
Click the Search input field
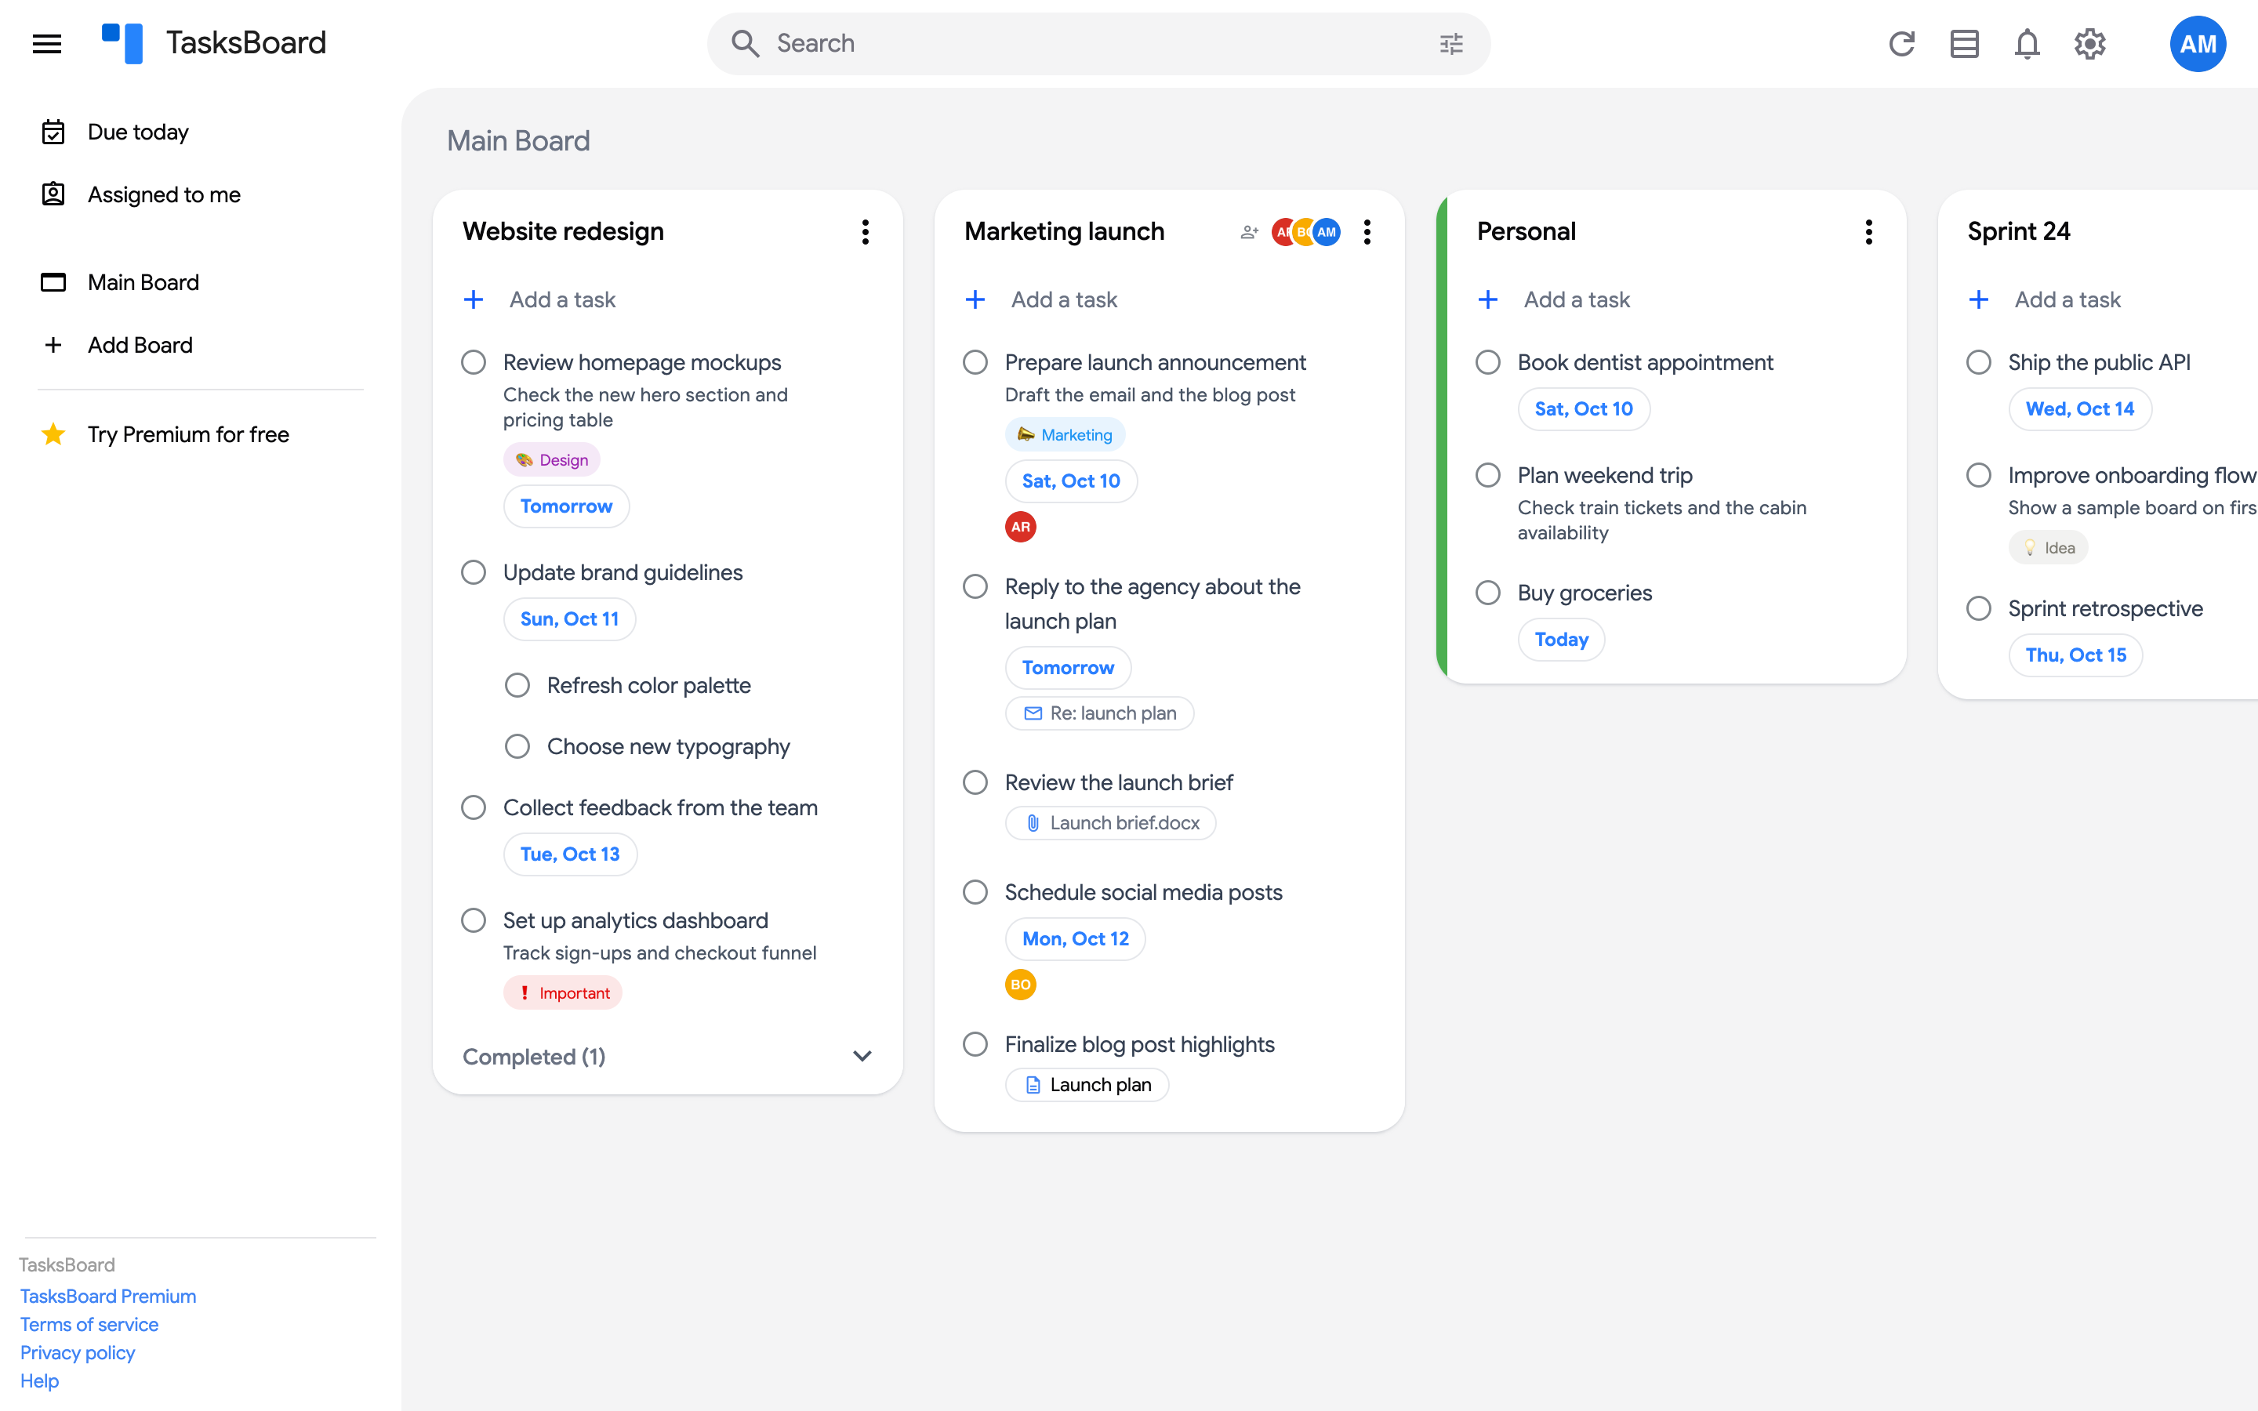coord(1098,44)
